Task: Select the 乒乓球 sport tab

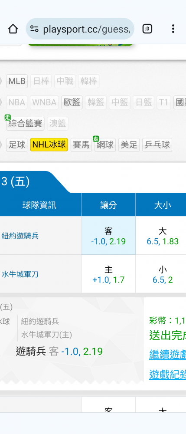Action: click(x=157, y=145)
